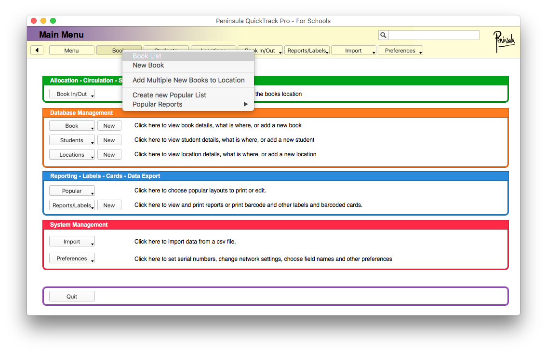The image size is (547, 354).
Task: Click text 'Click here to import data from a csv file.'
Action: click(185, 242)
